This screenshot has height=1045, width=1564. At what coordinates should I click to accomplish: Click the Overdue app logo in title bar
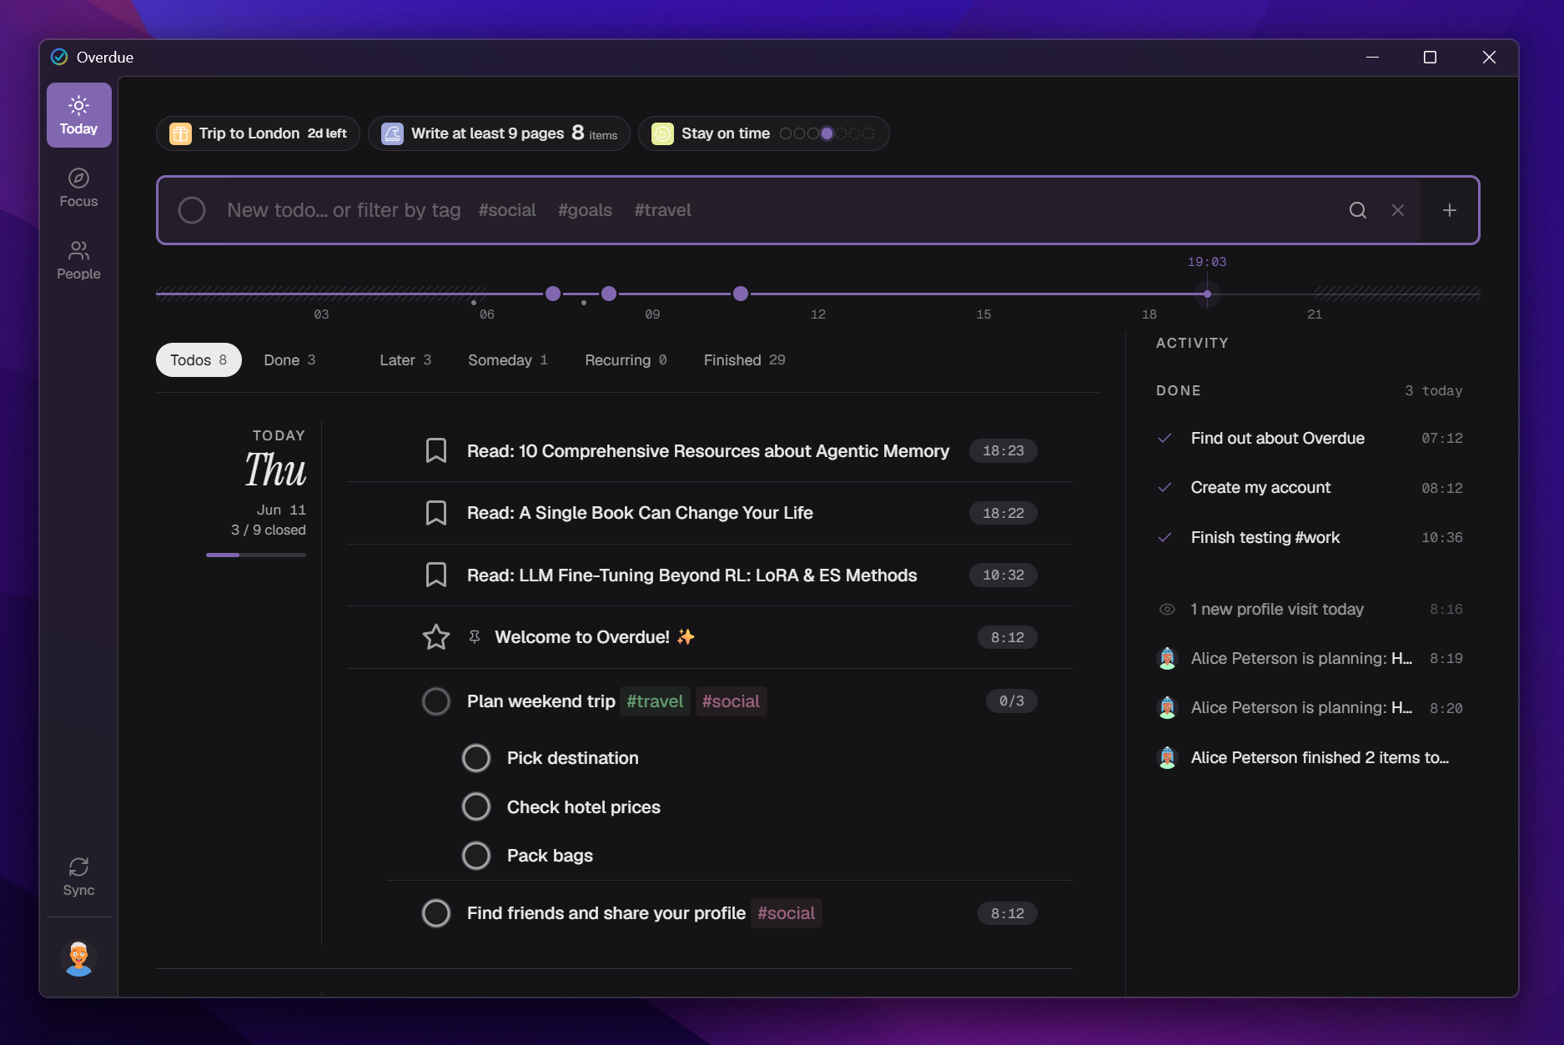tap(59, 57)
